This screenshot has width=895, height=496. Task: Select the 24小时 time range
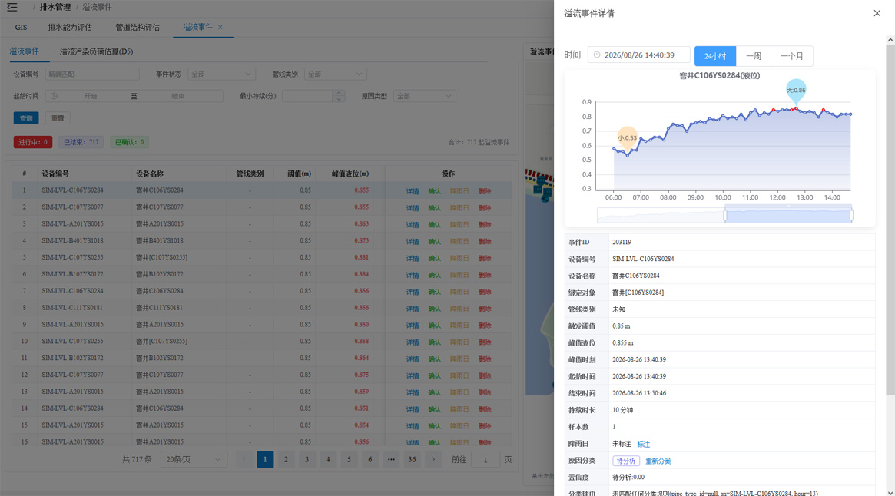715,56
